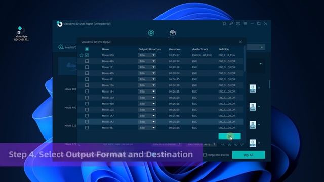Open Output Structure dropdown for Movie 800
The image size is (324, 182).
click(147, 55)
